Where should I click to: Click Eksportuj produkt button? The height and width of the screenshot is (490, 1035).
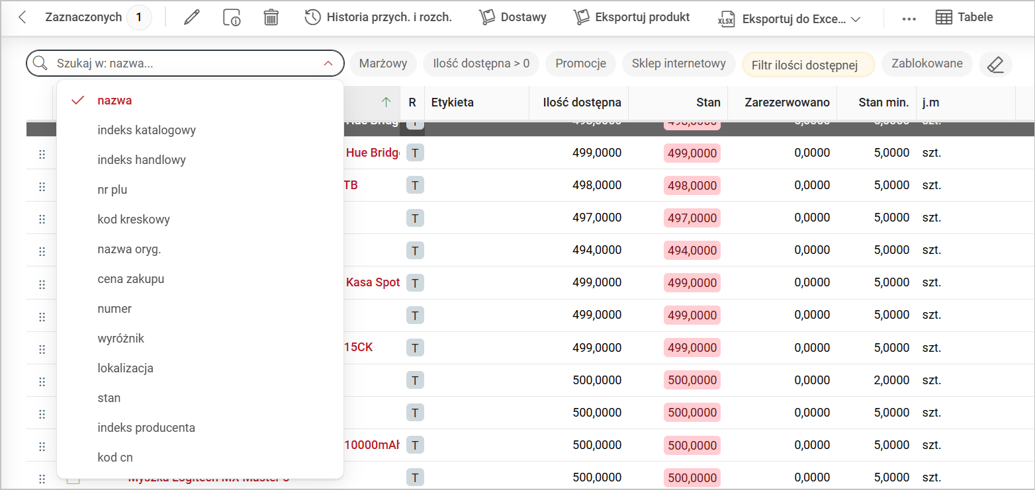coord(631,18)
